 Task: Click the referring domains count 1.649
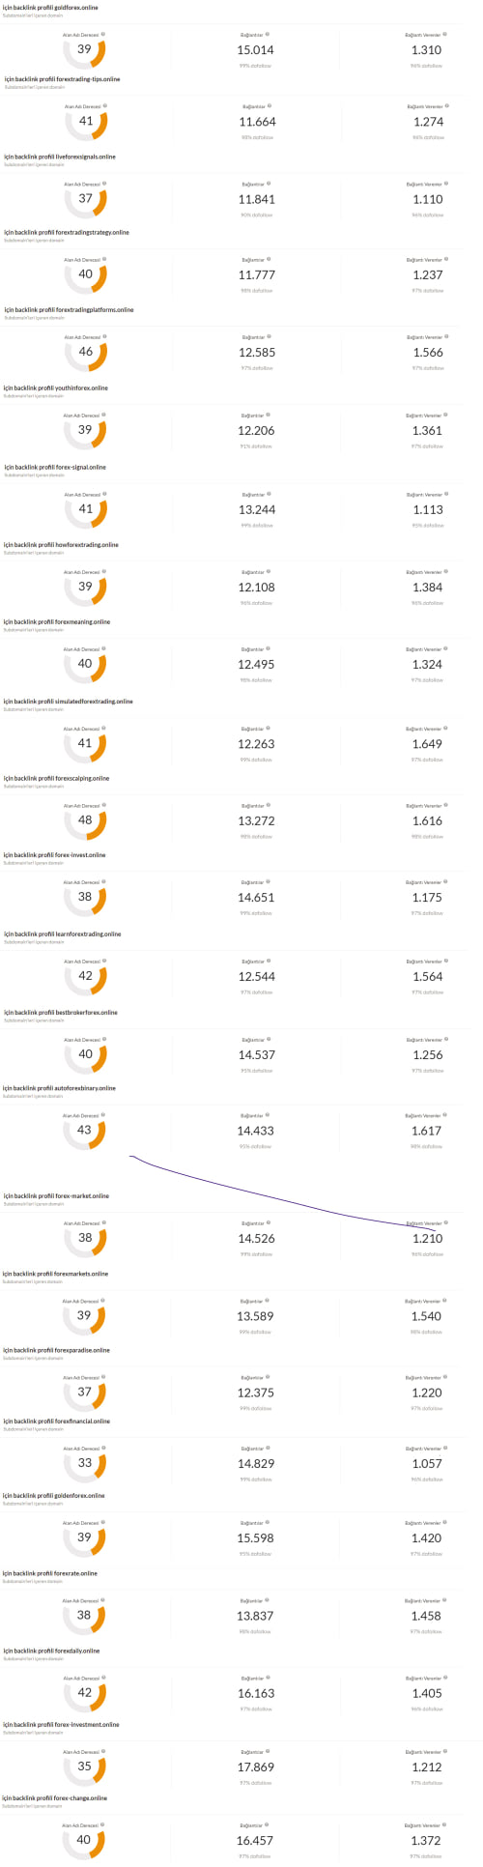pyautogui.click(x=427, y=744)
